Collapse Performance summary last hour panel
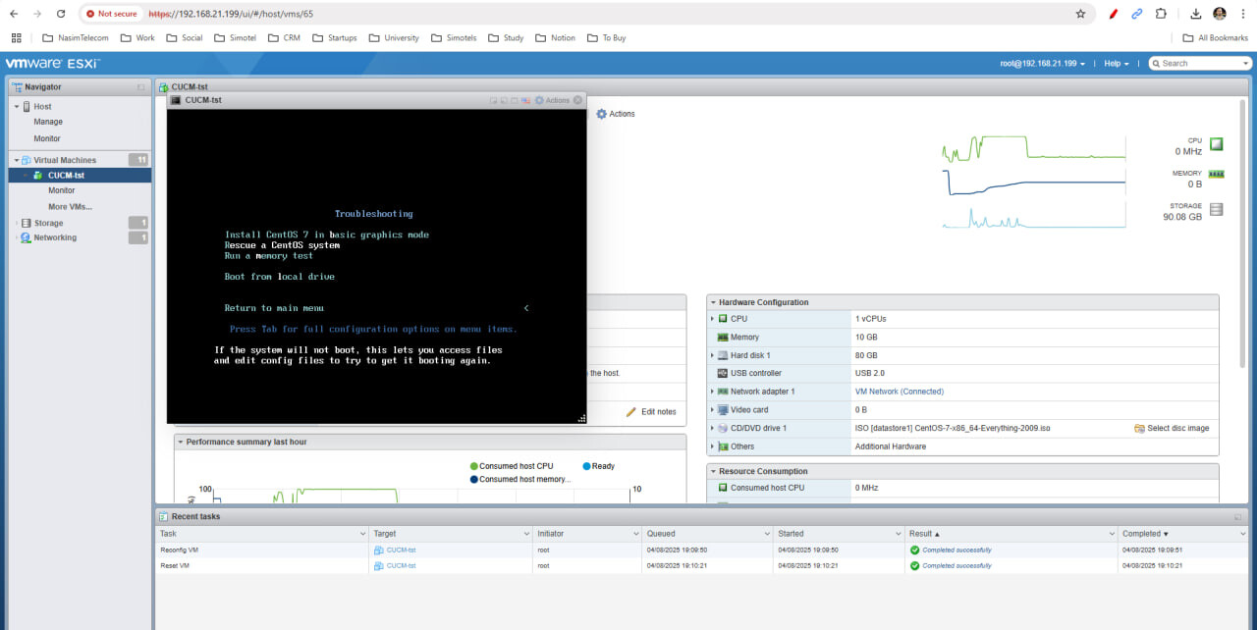Screen dimensions: 1257x630 [x=181, y=442]
